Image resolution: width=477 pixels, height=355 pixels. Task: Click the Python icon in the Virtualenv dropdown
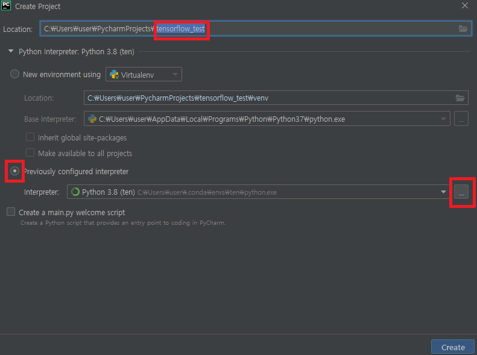[114, 75]
